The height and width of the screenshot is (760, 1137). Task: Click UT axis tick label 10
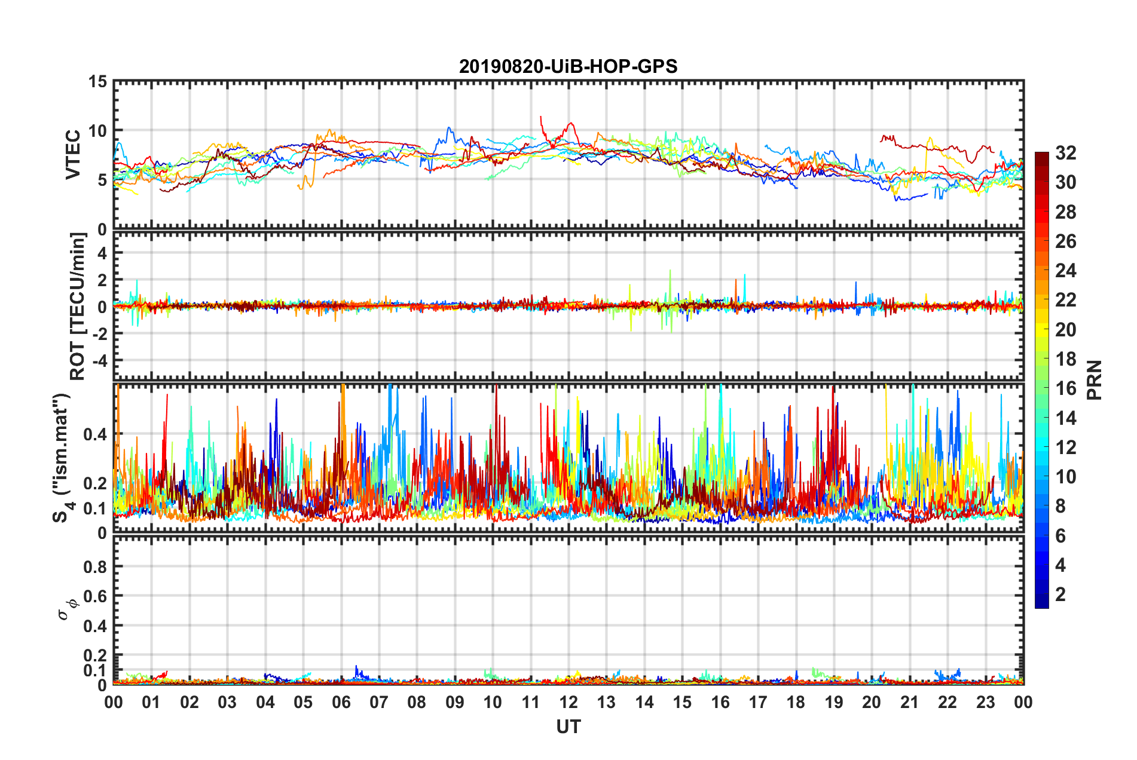click(493, 702)
